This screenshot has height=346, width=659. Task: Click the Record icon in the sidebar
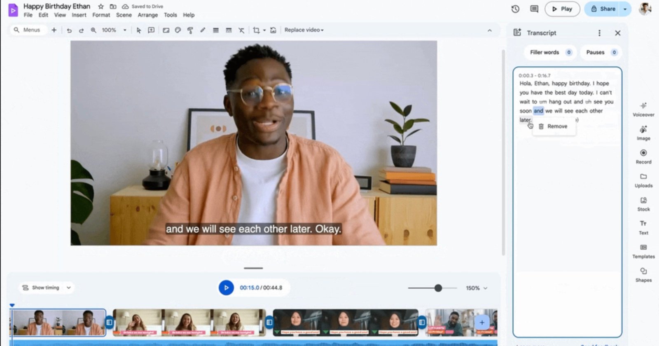coord(643,156)
